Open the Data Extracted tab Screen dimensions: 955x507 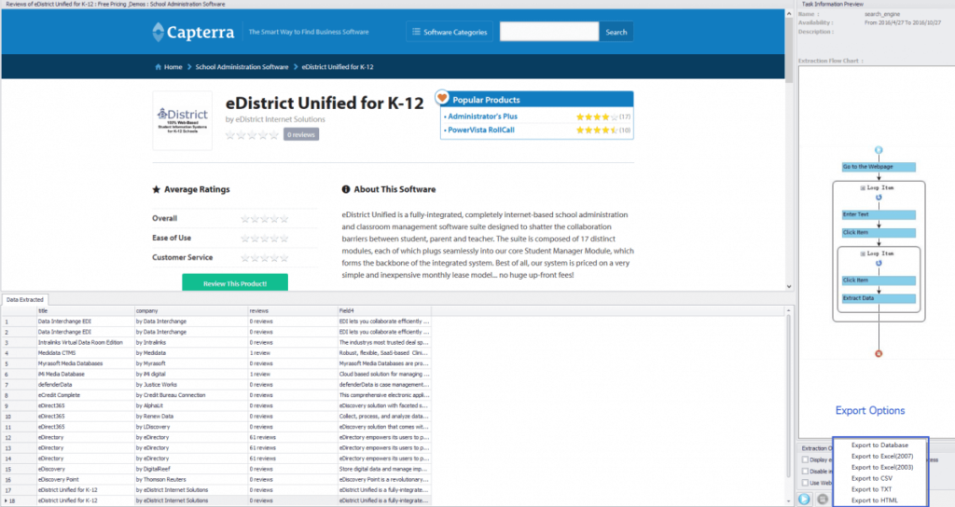tap(25, 299)
